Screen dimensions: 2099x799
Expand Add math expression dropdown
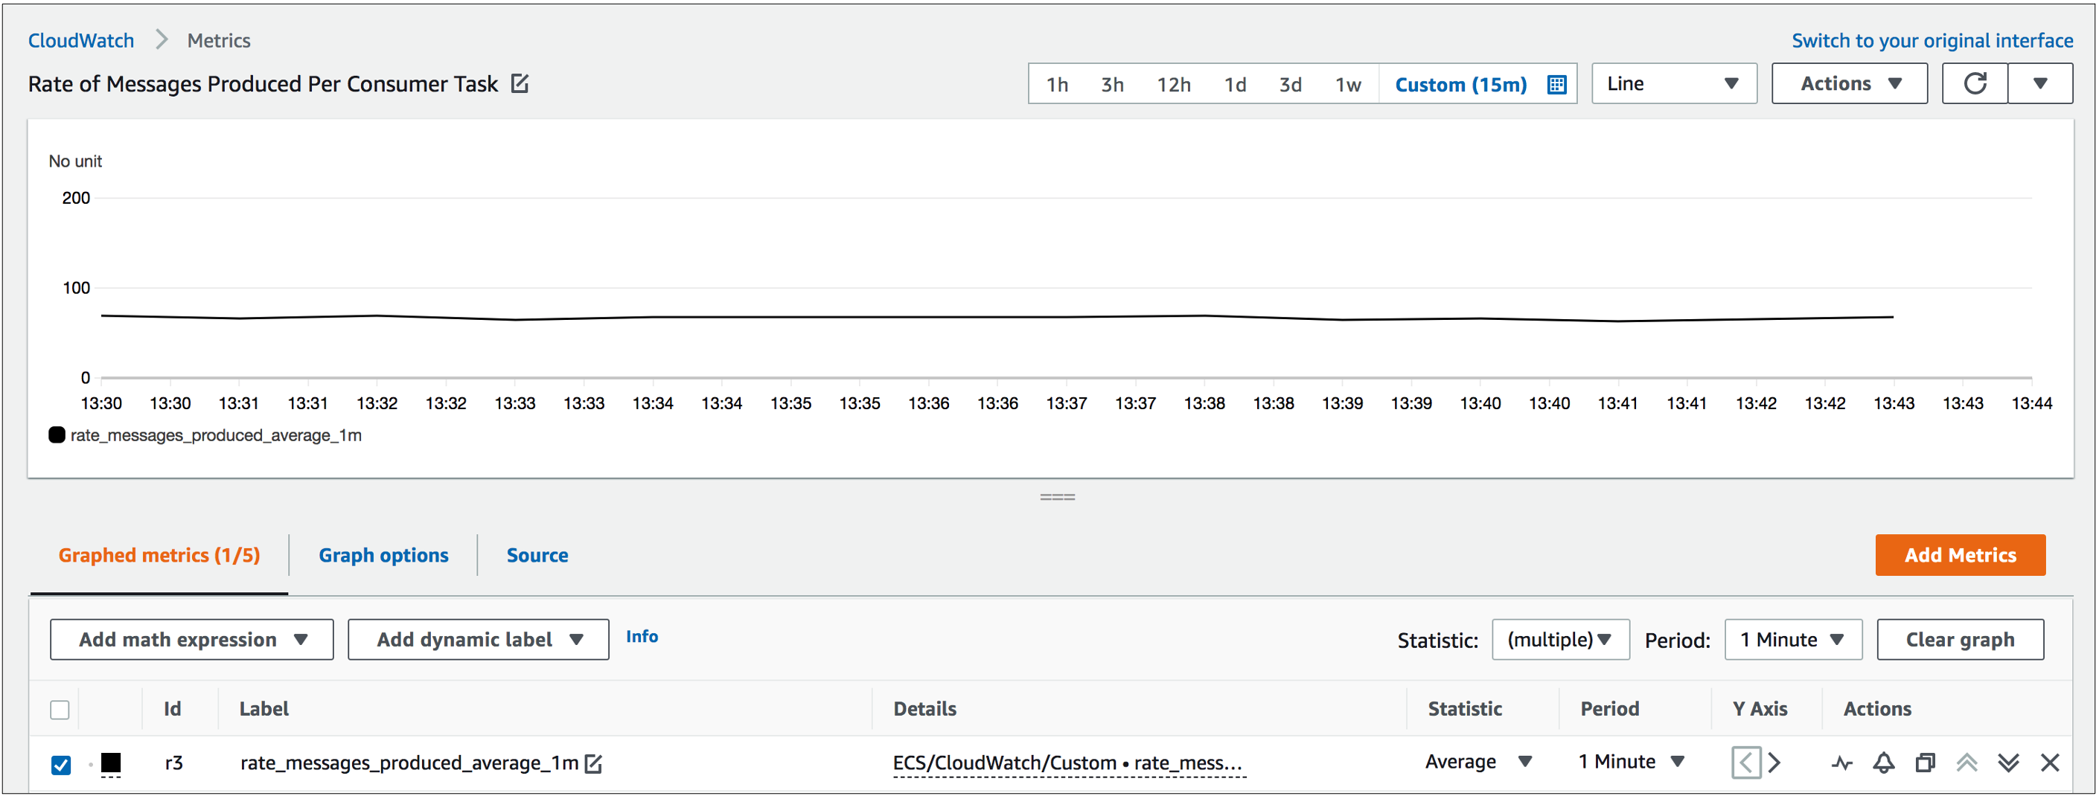(x=191, y=639)
